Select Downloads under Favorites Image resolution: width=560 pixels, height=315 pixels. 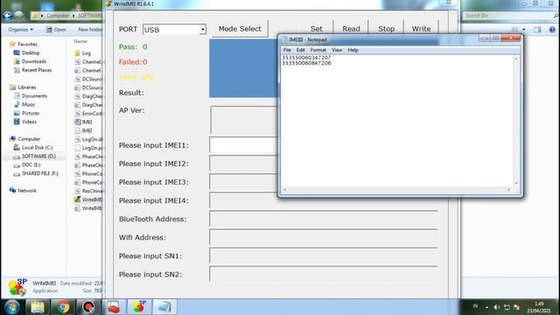(34, 61)
